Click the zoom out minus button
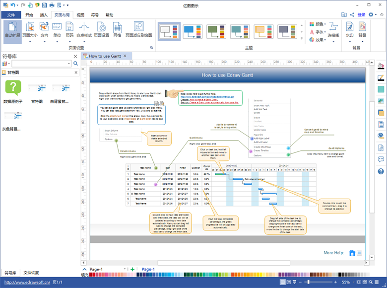Viewport: 387px width, 288px height. 300,282
